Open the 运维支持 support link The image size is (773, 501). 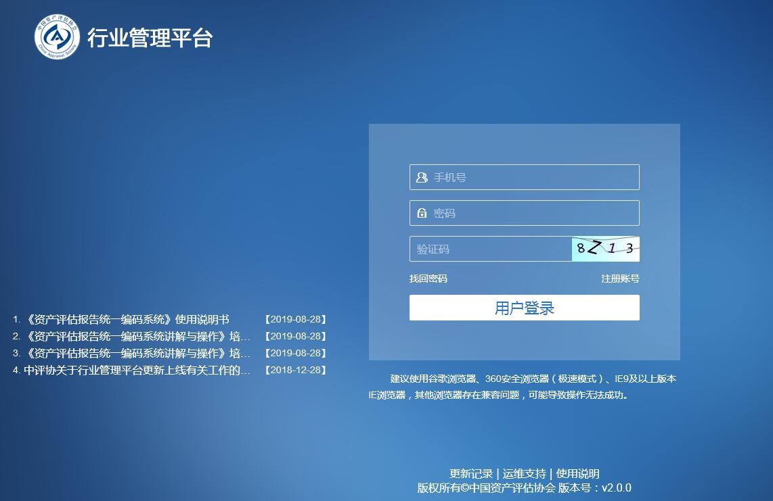point(524,474)
